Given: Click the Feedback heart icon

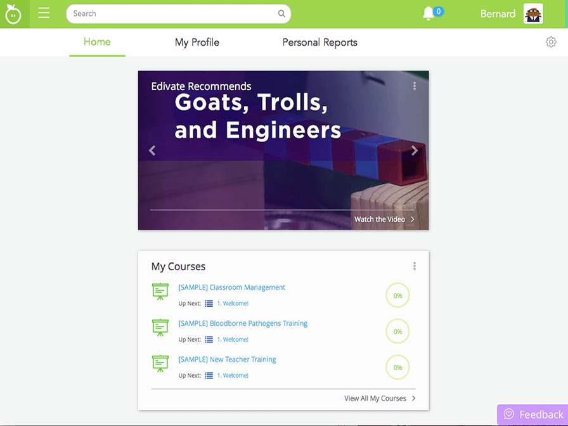Looking at the screenshot, I should (x=509, y=414).
